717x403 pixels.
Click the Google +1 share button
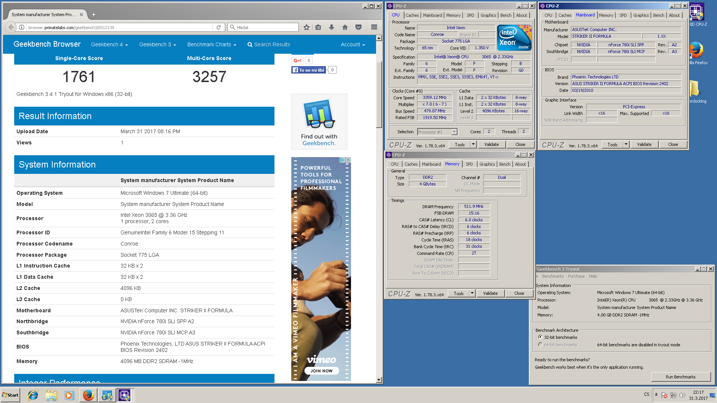[297, 60]
